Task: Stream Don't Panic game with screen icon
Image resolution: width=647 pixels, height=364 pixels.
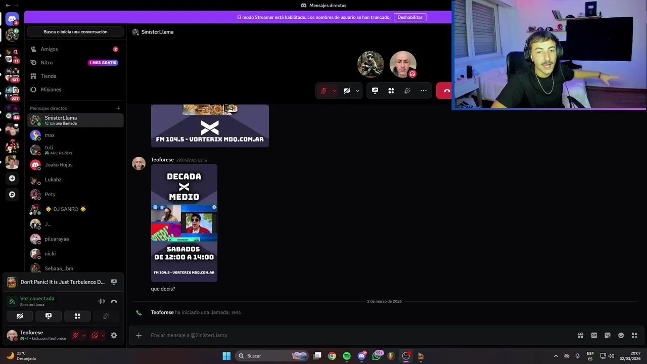Action: pos(114,282)
